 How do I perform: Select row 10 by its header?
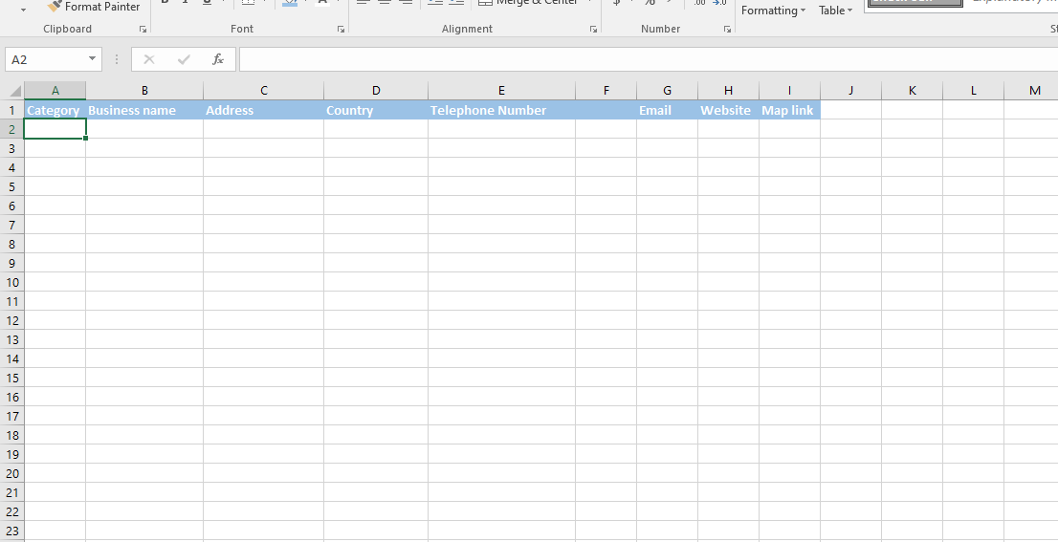tap(12, 282)
